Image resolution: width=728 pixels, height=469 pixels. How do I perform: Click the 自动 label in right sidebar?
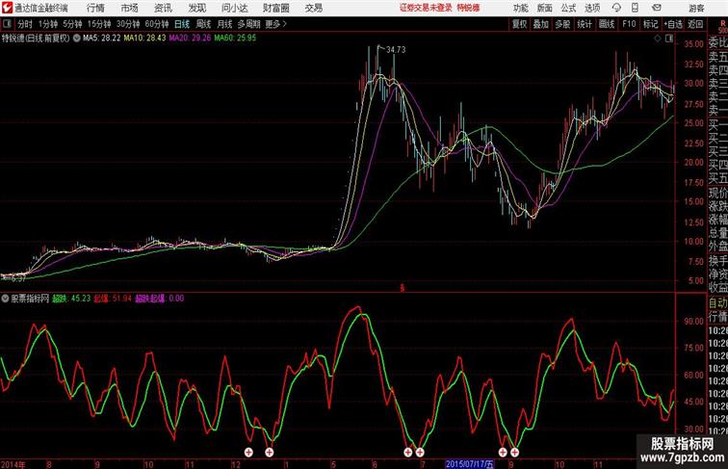(x=717, y=302)
